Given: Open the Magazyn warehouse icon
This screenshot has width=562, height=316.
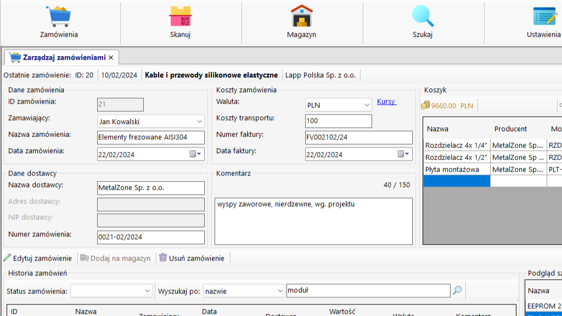Looking at the screenshot, I should 301,16.
